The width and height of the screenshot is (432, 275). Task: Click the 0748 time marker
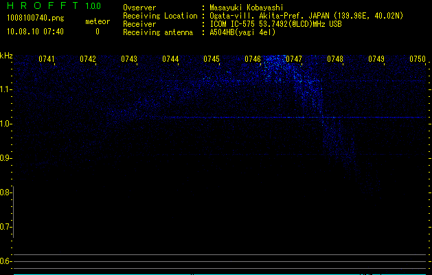[335, 59]
